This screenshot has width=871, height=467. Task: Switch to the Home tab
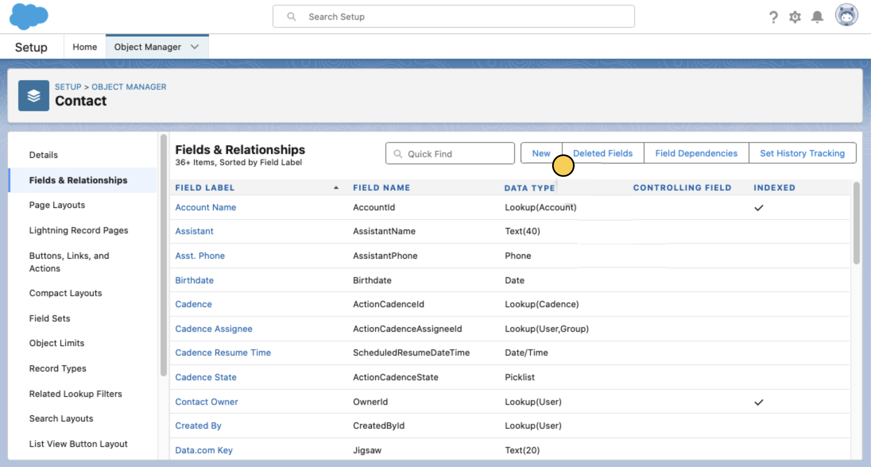(x=84, y=47)
